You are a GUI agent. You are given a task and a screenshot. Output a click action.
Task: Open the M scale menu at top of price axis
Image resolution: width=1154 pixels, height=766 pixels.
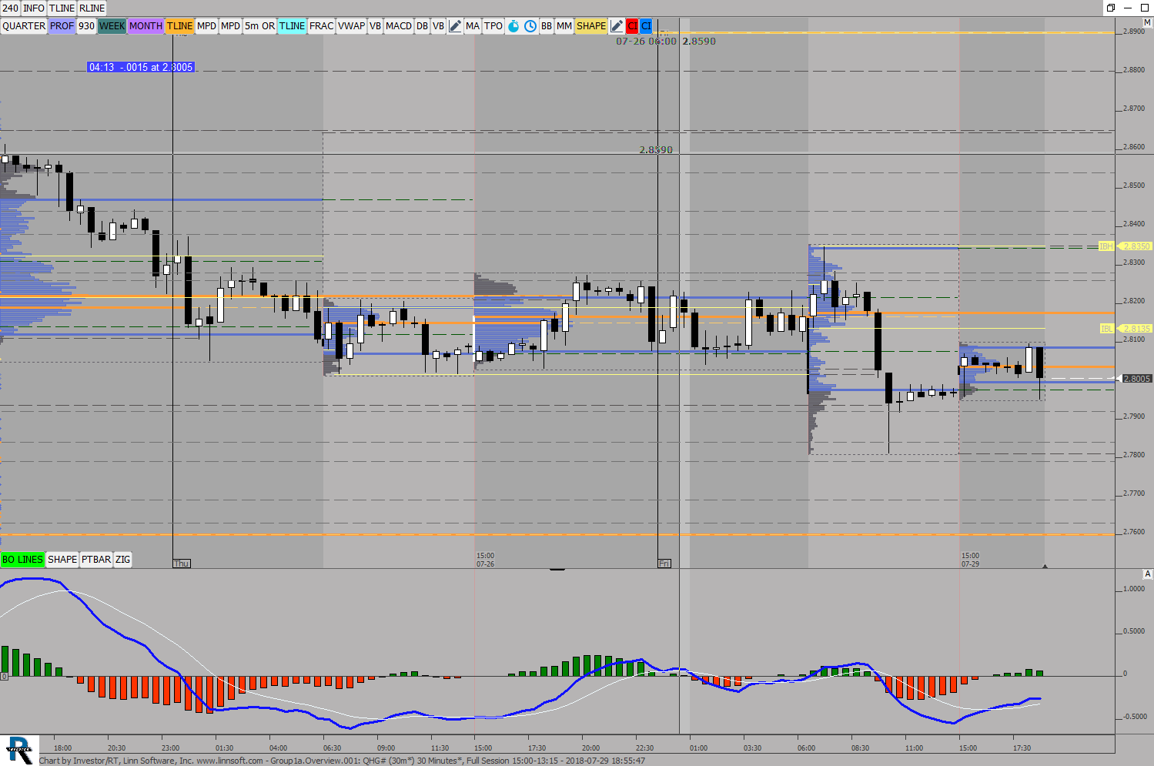1147,22
